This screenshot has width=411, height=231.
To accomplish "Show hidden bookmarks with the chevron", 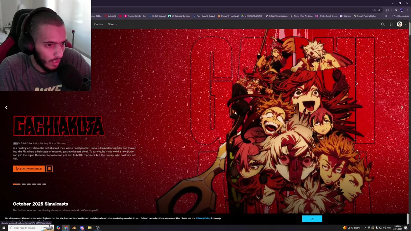I will click(386, 16).
